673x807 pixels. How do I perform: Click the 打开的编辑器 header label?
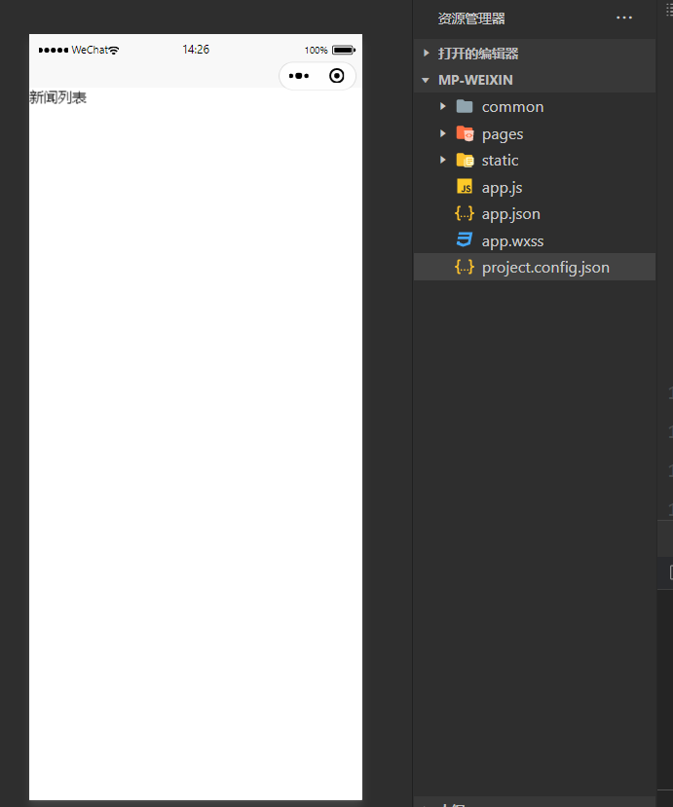[x=478, y=54]
